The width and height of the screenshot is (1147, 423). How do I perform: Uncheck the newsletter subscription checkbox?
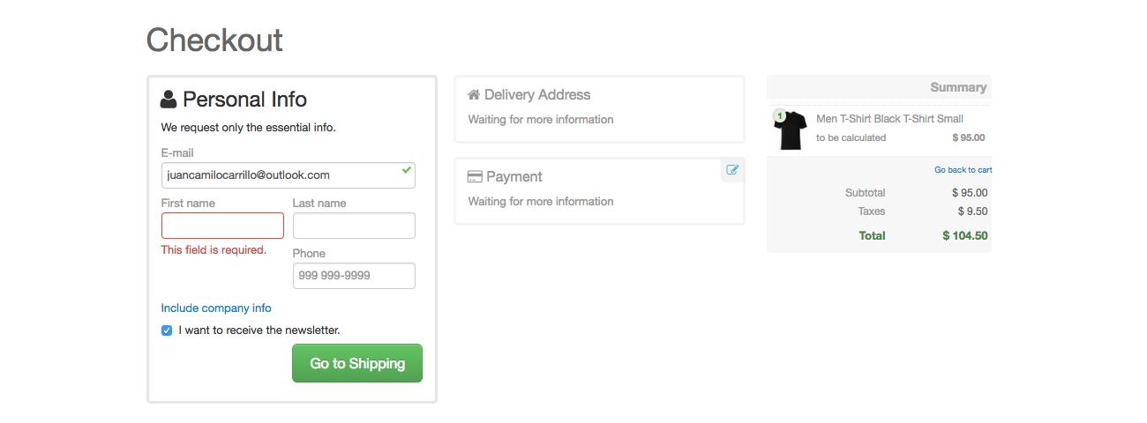(x=167, y=330)
